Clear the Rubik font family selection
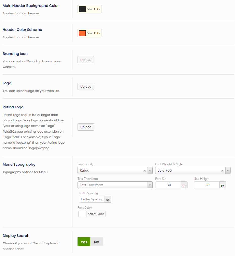The image size is (235, 256). click(x=144, y=171)
